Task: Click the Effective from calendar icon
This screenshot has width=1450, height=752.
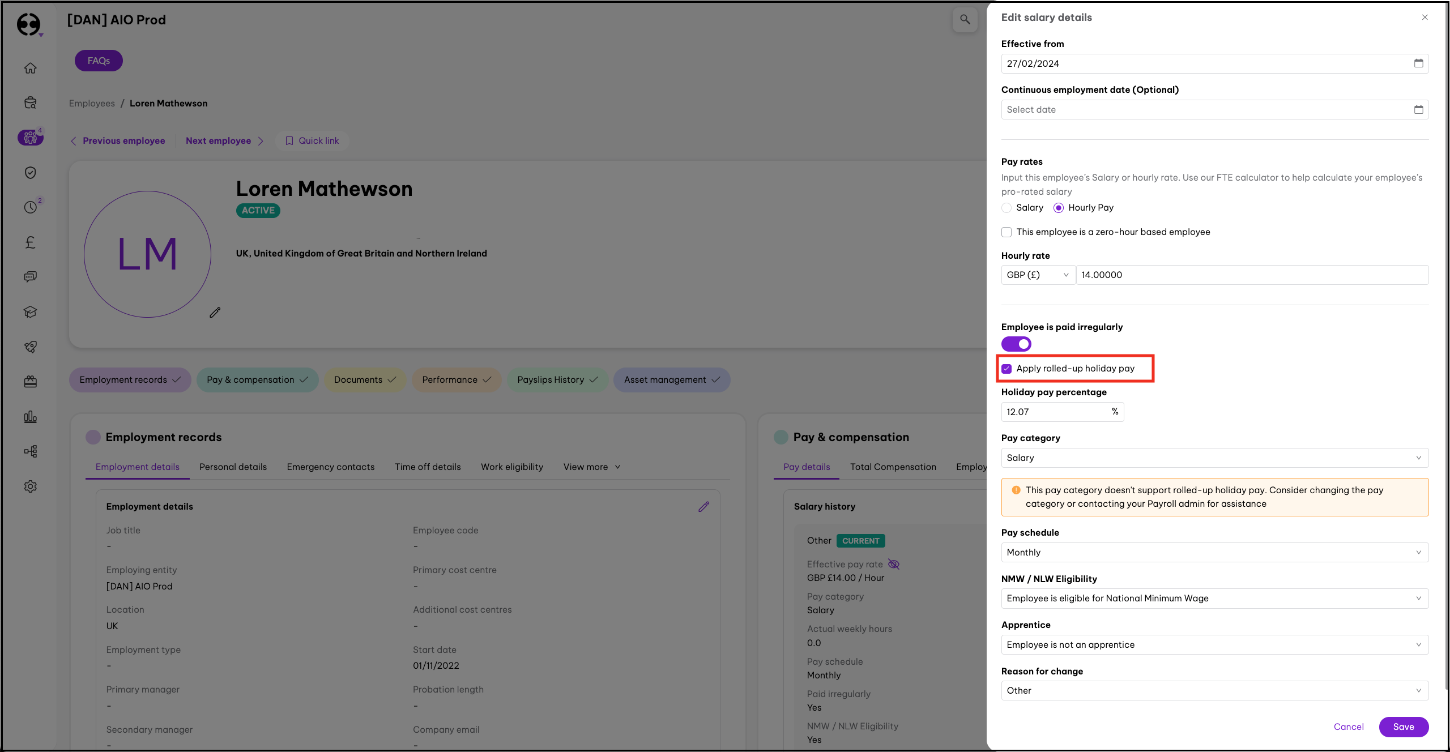Action: click(1418, 63)
